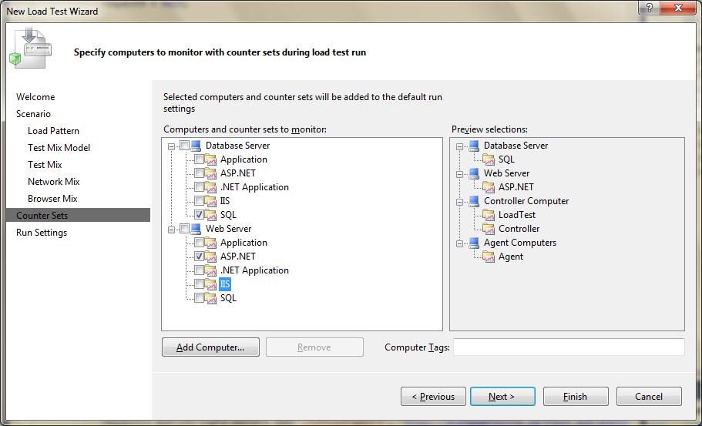Image resolution: width=702 pixels, height=426 pixels.
Task: Click the help question mark button in the title bar
Action: coord(649,8)
